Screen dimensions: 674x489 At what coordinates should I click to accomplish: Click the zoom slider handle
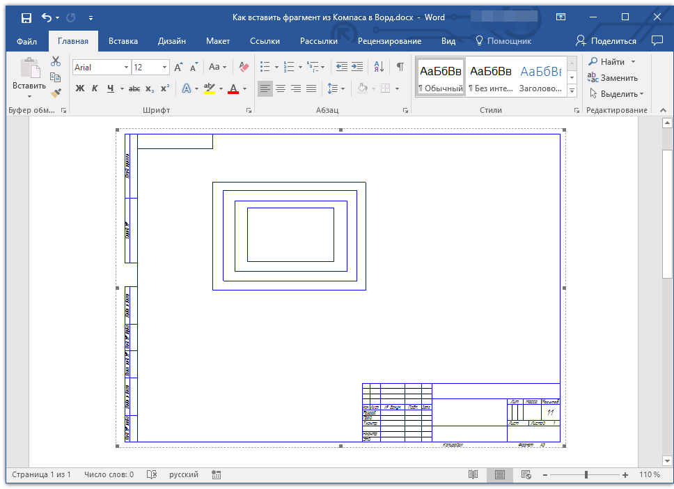(586, 474)
